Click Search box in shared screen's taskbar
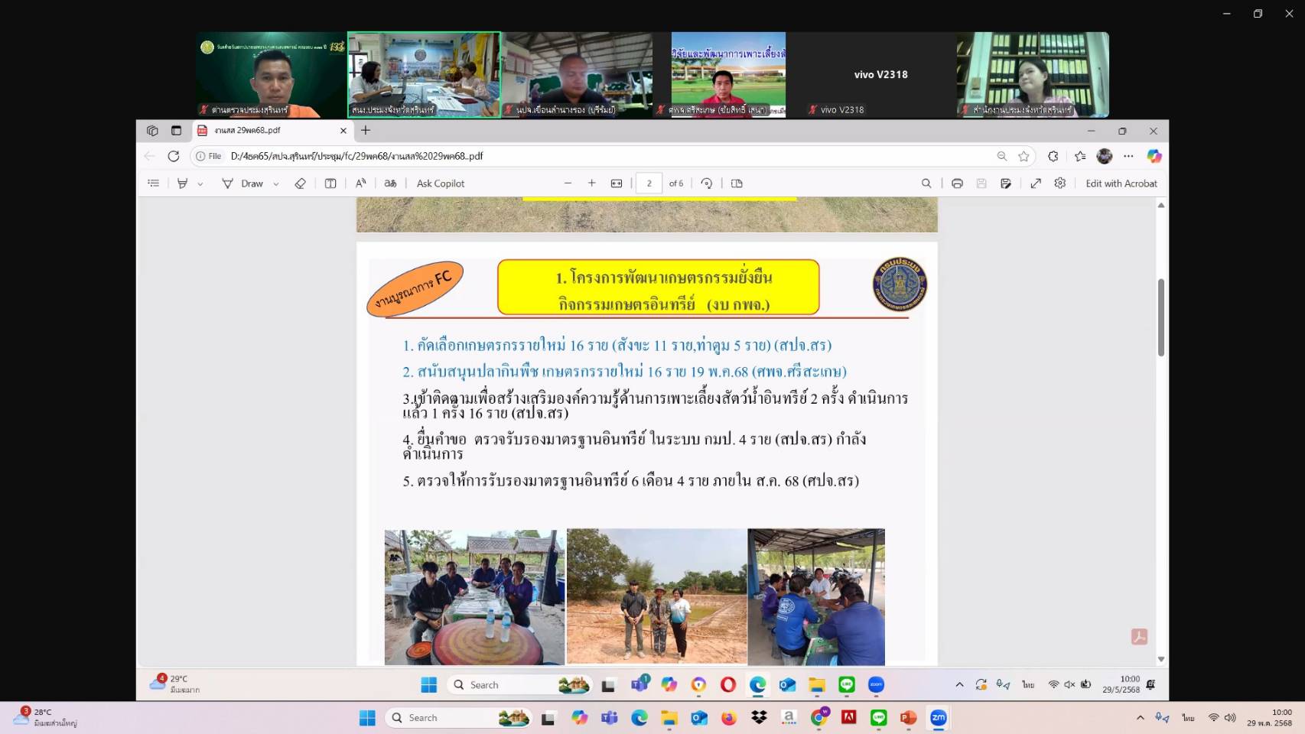The height and width of the screenshot is (734, 1305). [x=520, y=685]
